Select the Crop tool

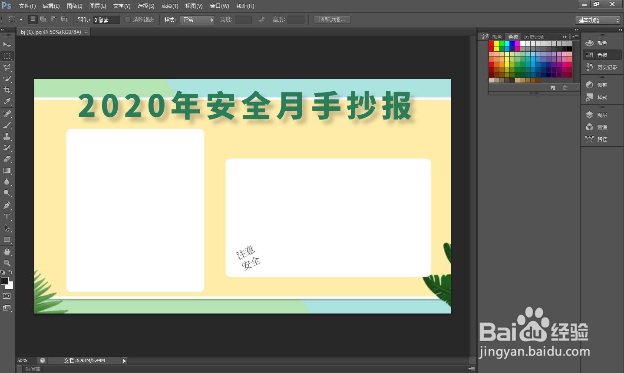pyautogui.click(x=7, y=89)
